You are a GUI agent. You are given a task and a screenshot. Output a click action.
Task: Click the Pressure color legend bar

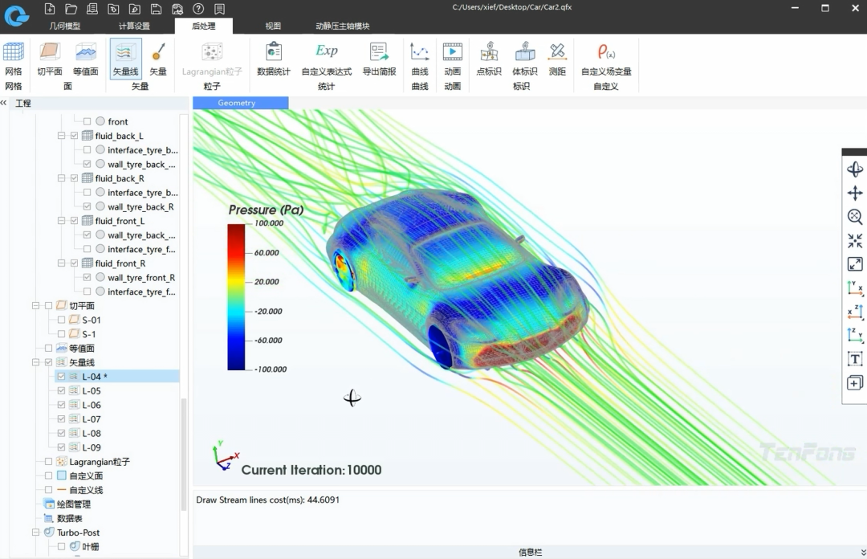click(x=236, y=296)
